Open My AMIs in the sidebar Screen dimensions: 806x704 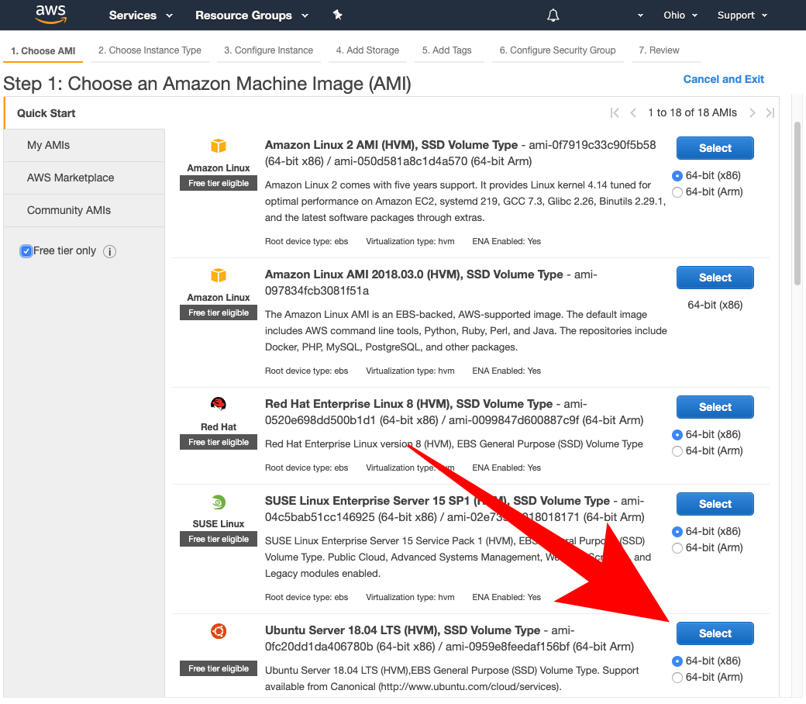point(84,146)
